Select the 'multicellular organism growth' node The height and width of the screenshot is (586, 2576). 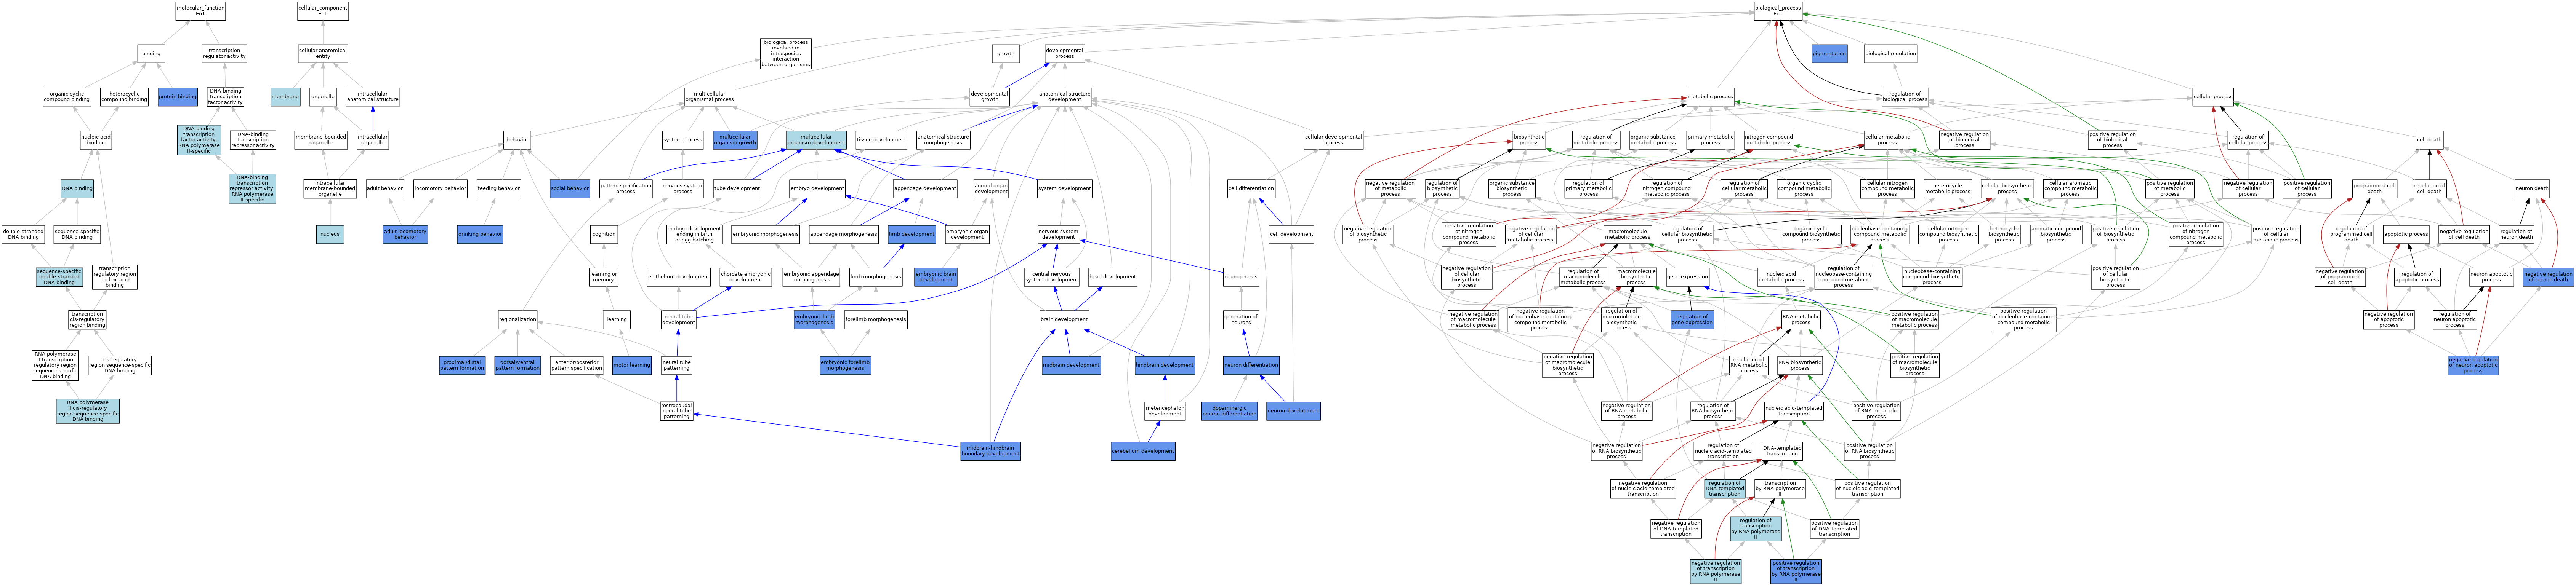pos(735,140)
